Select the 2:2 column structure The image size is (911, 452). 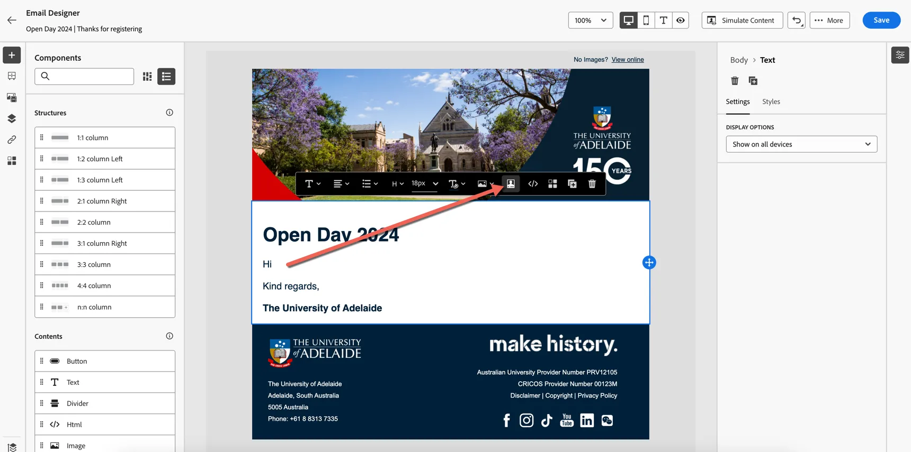pos(105,222)
